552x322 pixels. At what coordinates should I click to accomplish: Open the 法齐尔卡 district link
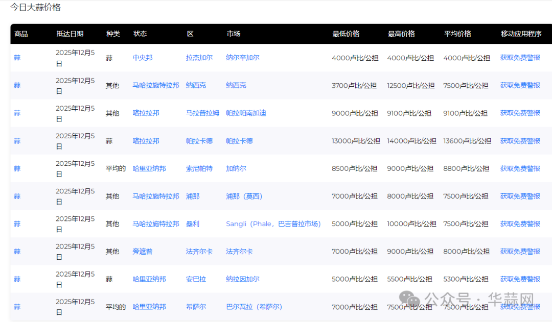pos(199,252)
